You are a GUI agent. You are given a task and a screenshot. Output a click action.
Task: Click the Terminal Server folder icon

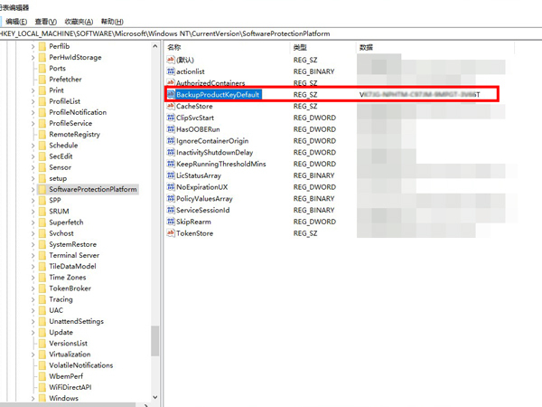point(42,256)
